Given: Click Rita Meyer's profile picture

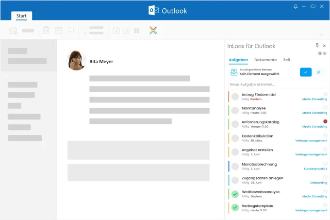Looking at the screenshot, I should 76,60.
